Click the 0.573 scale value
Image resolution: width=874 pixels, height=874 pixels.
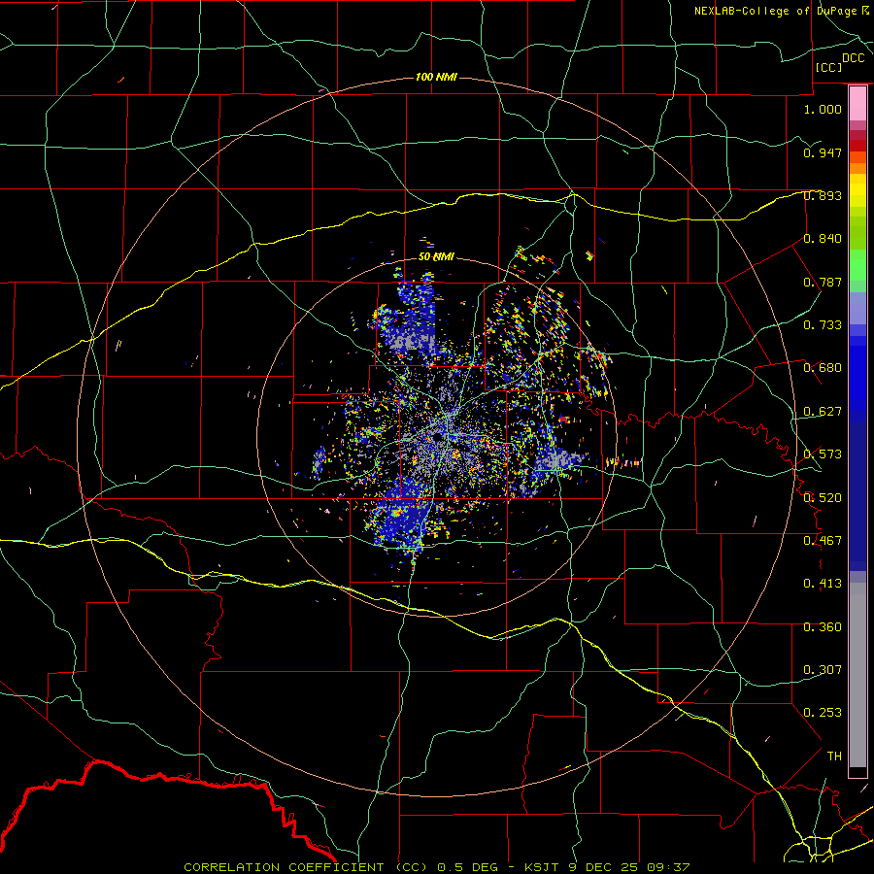[823, 454]
